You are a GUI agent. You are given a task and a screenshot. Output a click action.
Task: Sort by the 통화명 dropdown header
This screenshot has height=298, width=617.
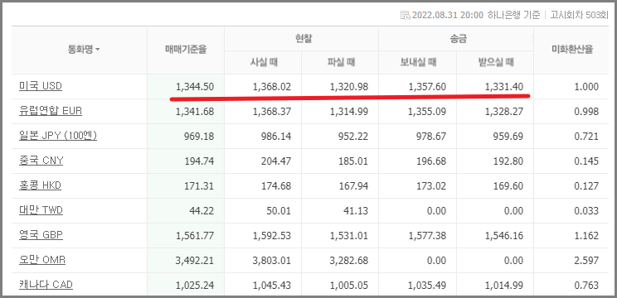84,50
